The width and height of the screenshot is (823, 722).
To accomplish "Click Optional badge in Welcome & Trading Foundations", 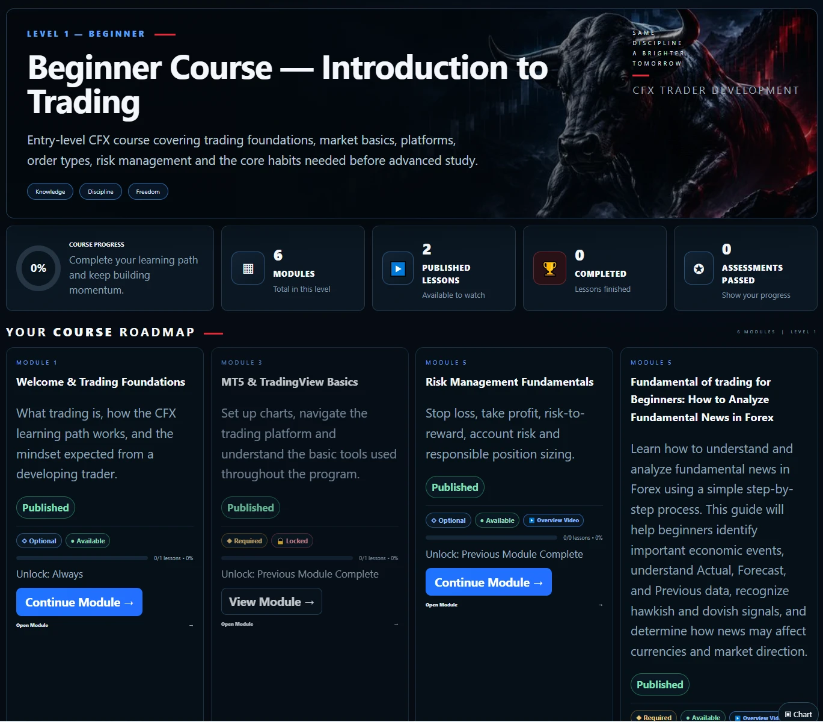I will pyautogui.click(x=39, y=541).
